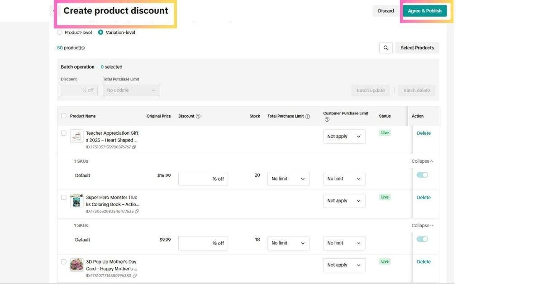Click Select Products button
The width and height of the screenshot is (543, 284).
(417, 47)
